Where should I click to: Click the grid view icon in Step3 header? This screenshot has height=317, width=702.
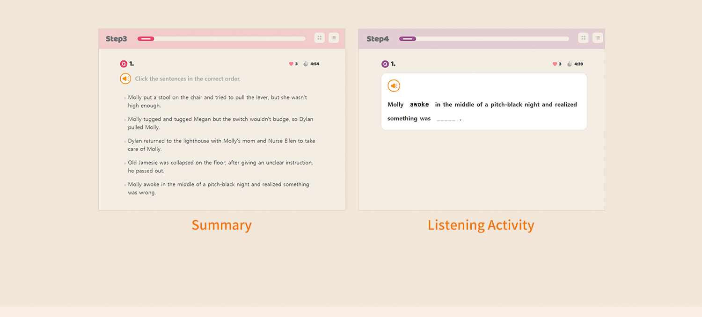coord(319,38)
